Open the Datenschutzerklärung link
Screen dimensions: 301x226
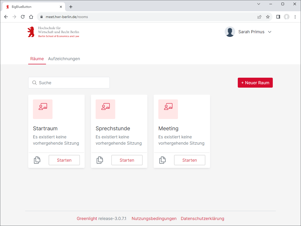tap(202, 218)
